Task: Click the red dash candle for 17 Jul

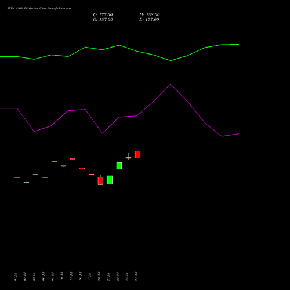Action: [91, 175]
